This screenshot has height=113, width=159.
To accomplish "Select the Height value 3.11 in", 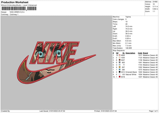I will coord(155,6).
